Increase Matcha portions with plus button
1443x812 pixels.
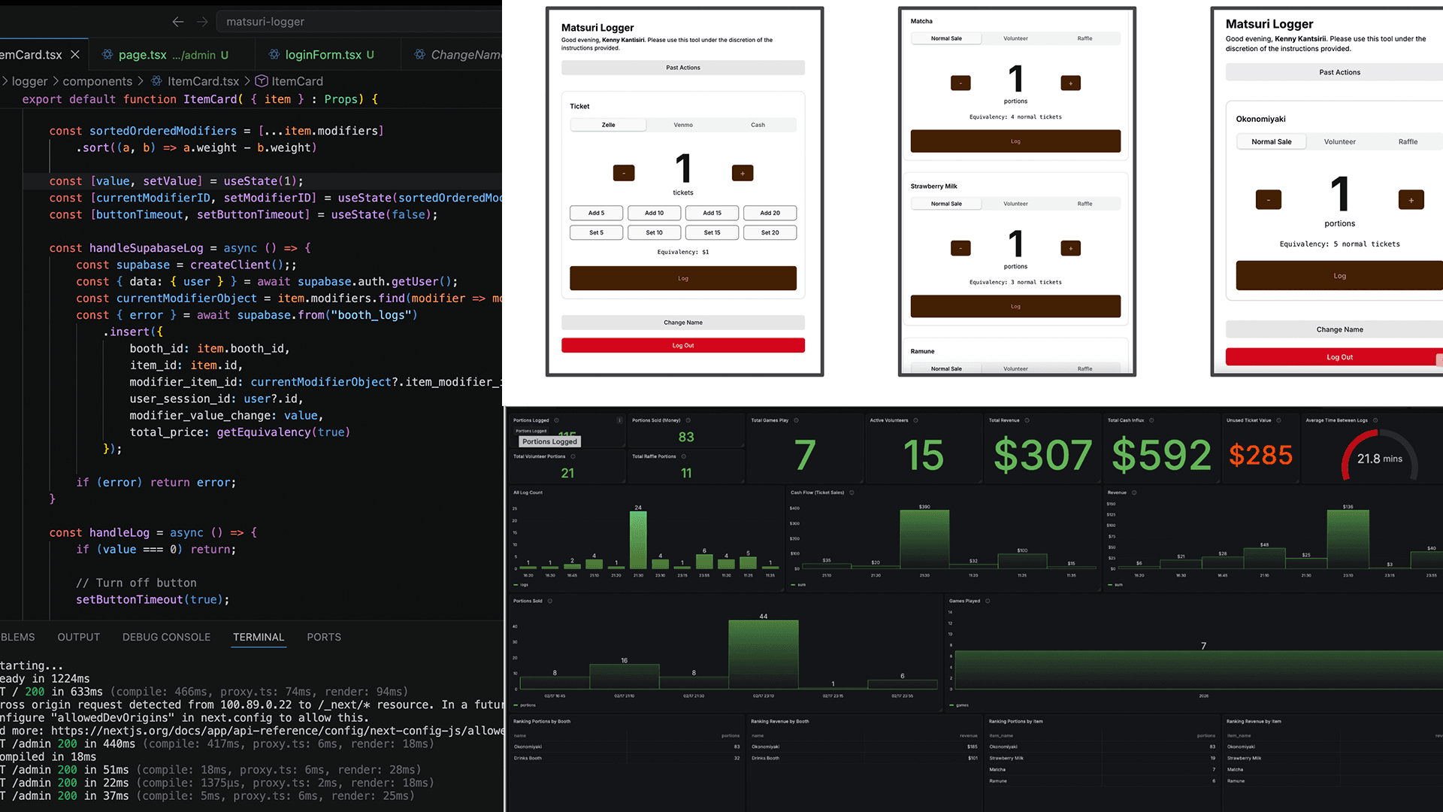pos(1070,83)
